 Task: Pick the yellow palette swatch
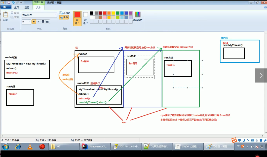pos(113,13)
